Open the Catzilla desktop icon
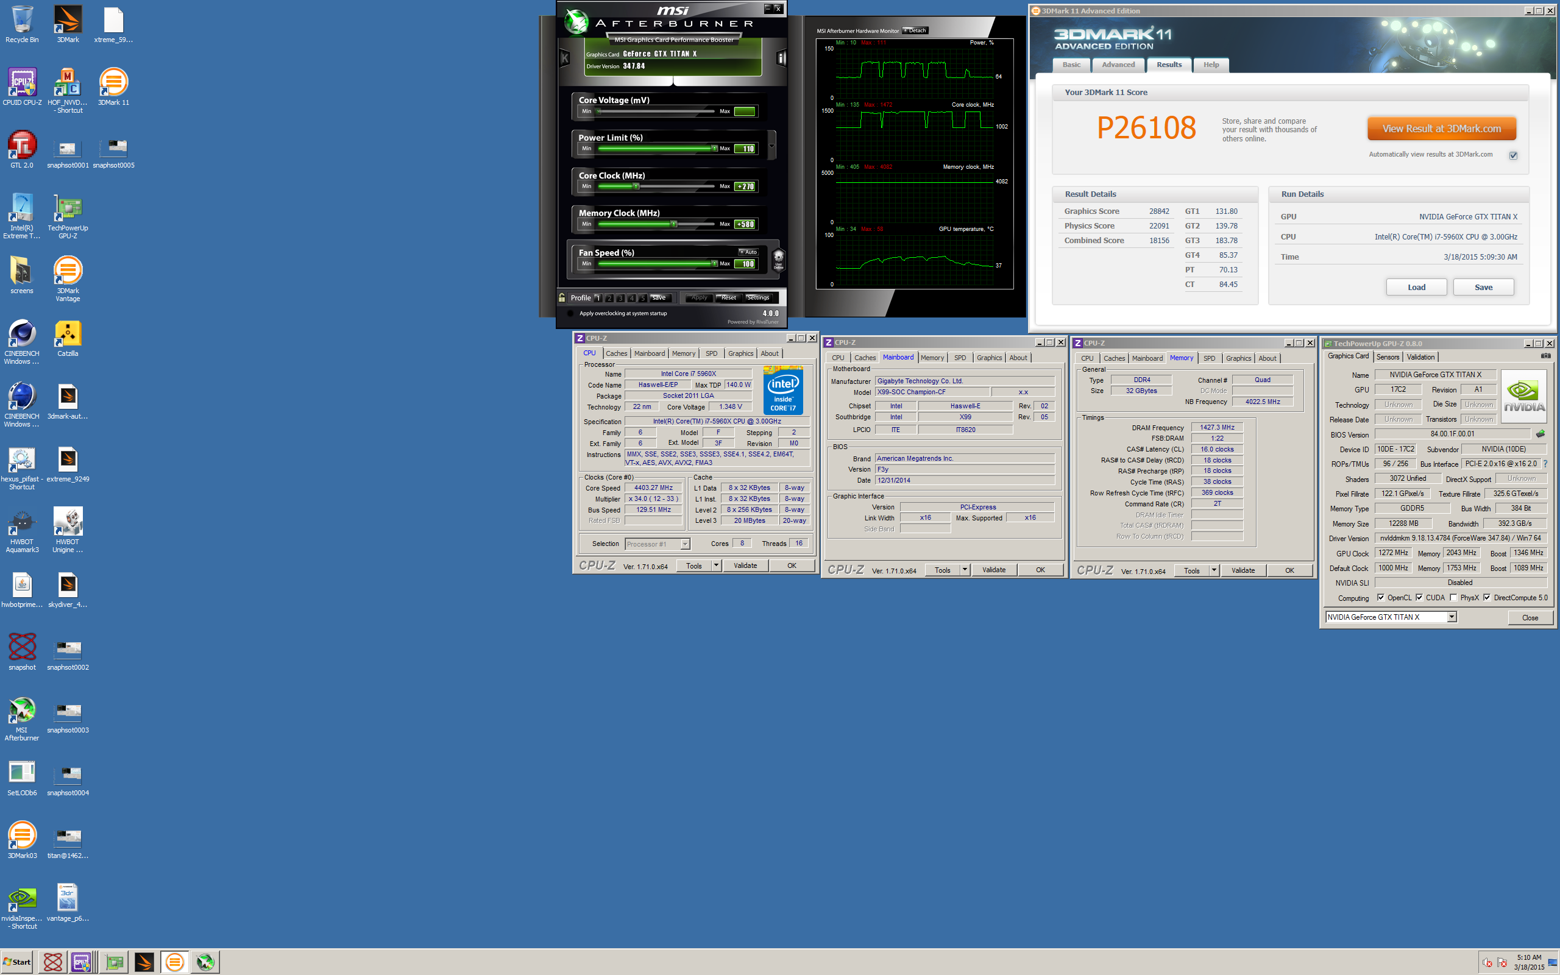The image size is (1560, 975). (68, 339)
